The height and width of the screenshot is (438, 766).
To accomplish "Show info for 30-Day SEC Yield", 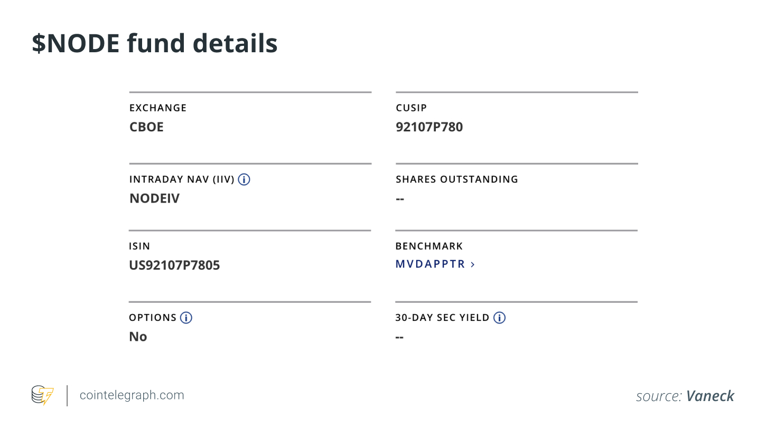I will [499, 318].
